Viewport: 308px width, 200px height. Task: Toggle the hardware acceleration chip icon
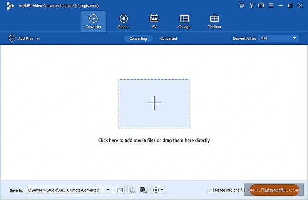(143, 190)
